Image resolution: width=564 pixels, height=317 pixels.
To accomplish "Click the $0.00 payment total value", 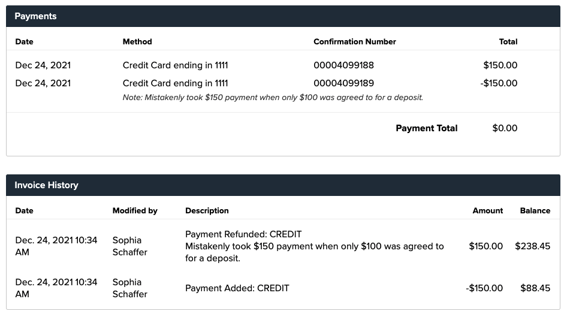I will click(505, 128).
